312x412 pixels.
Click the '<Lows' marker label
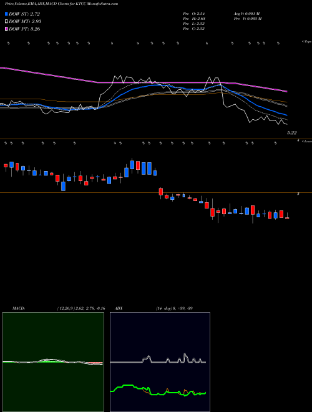307,141
